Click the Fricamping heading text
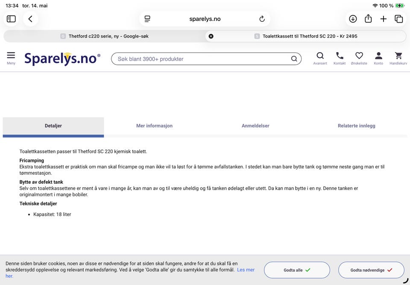 click(32, 160)
